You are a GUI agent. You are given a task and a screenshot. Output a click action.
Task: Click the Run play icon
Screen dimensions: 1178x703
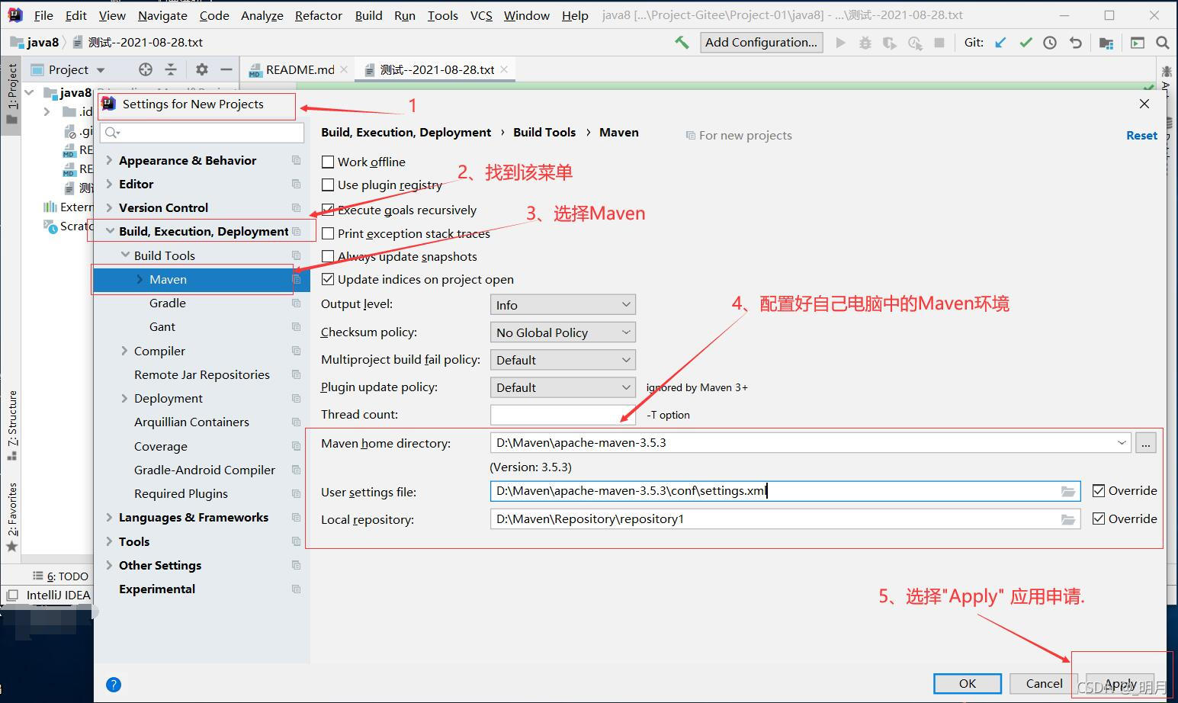840,43
